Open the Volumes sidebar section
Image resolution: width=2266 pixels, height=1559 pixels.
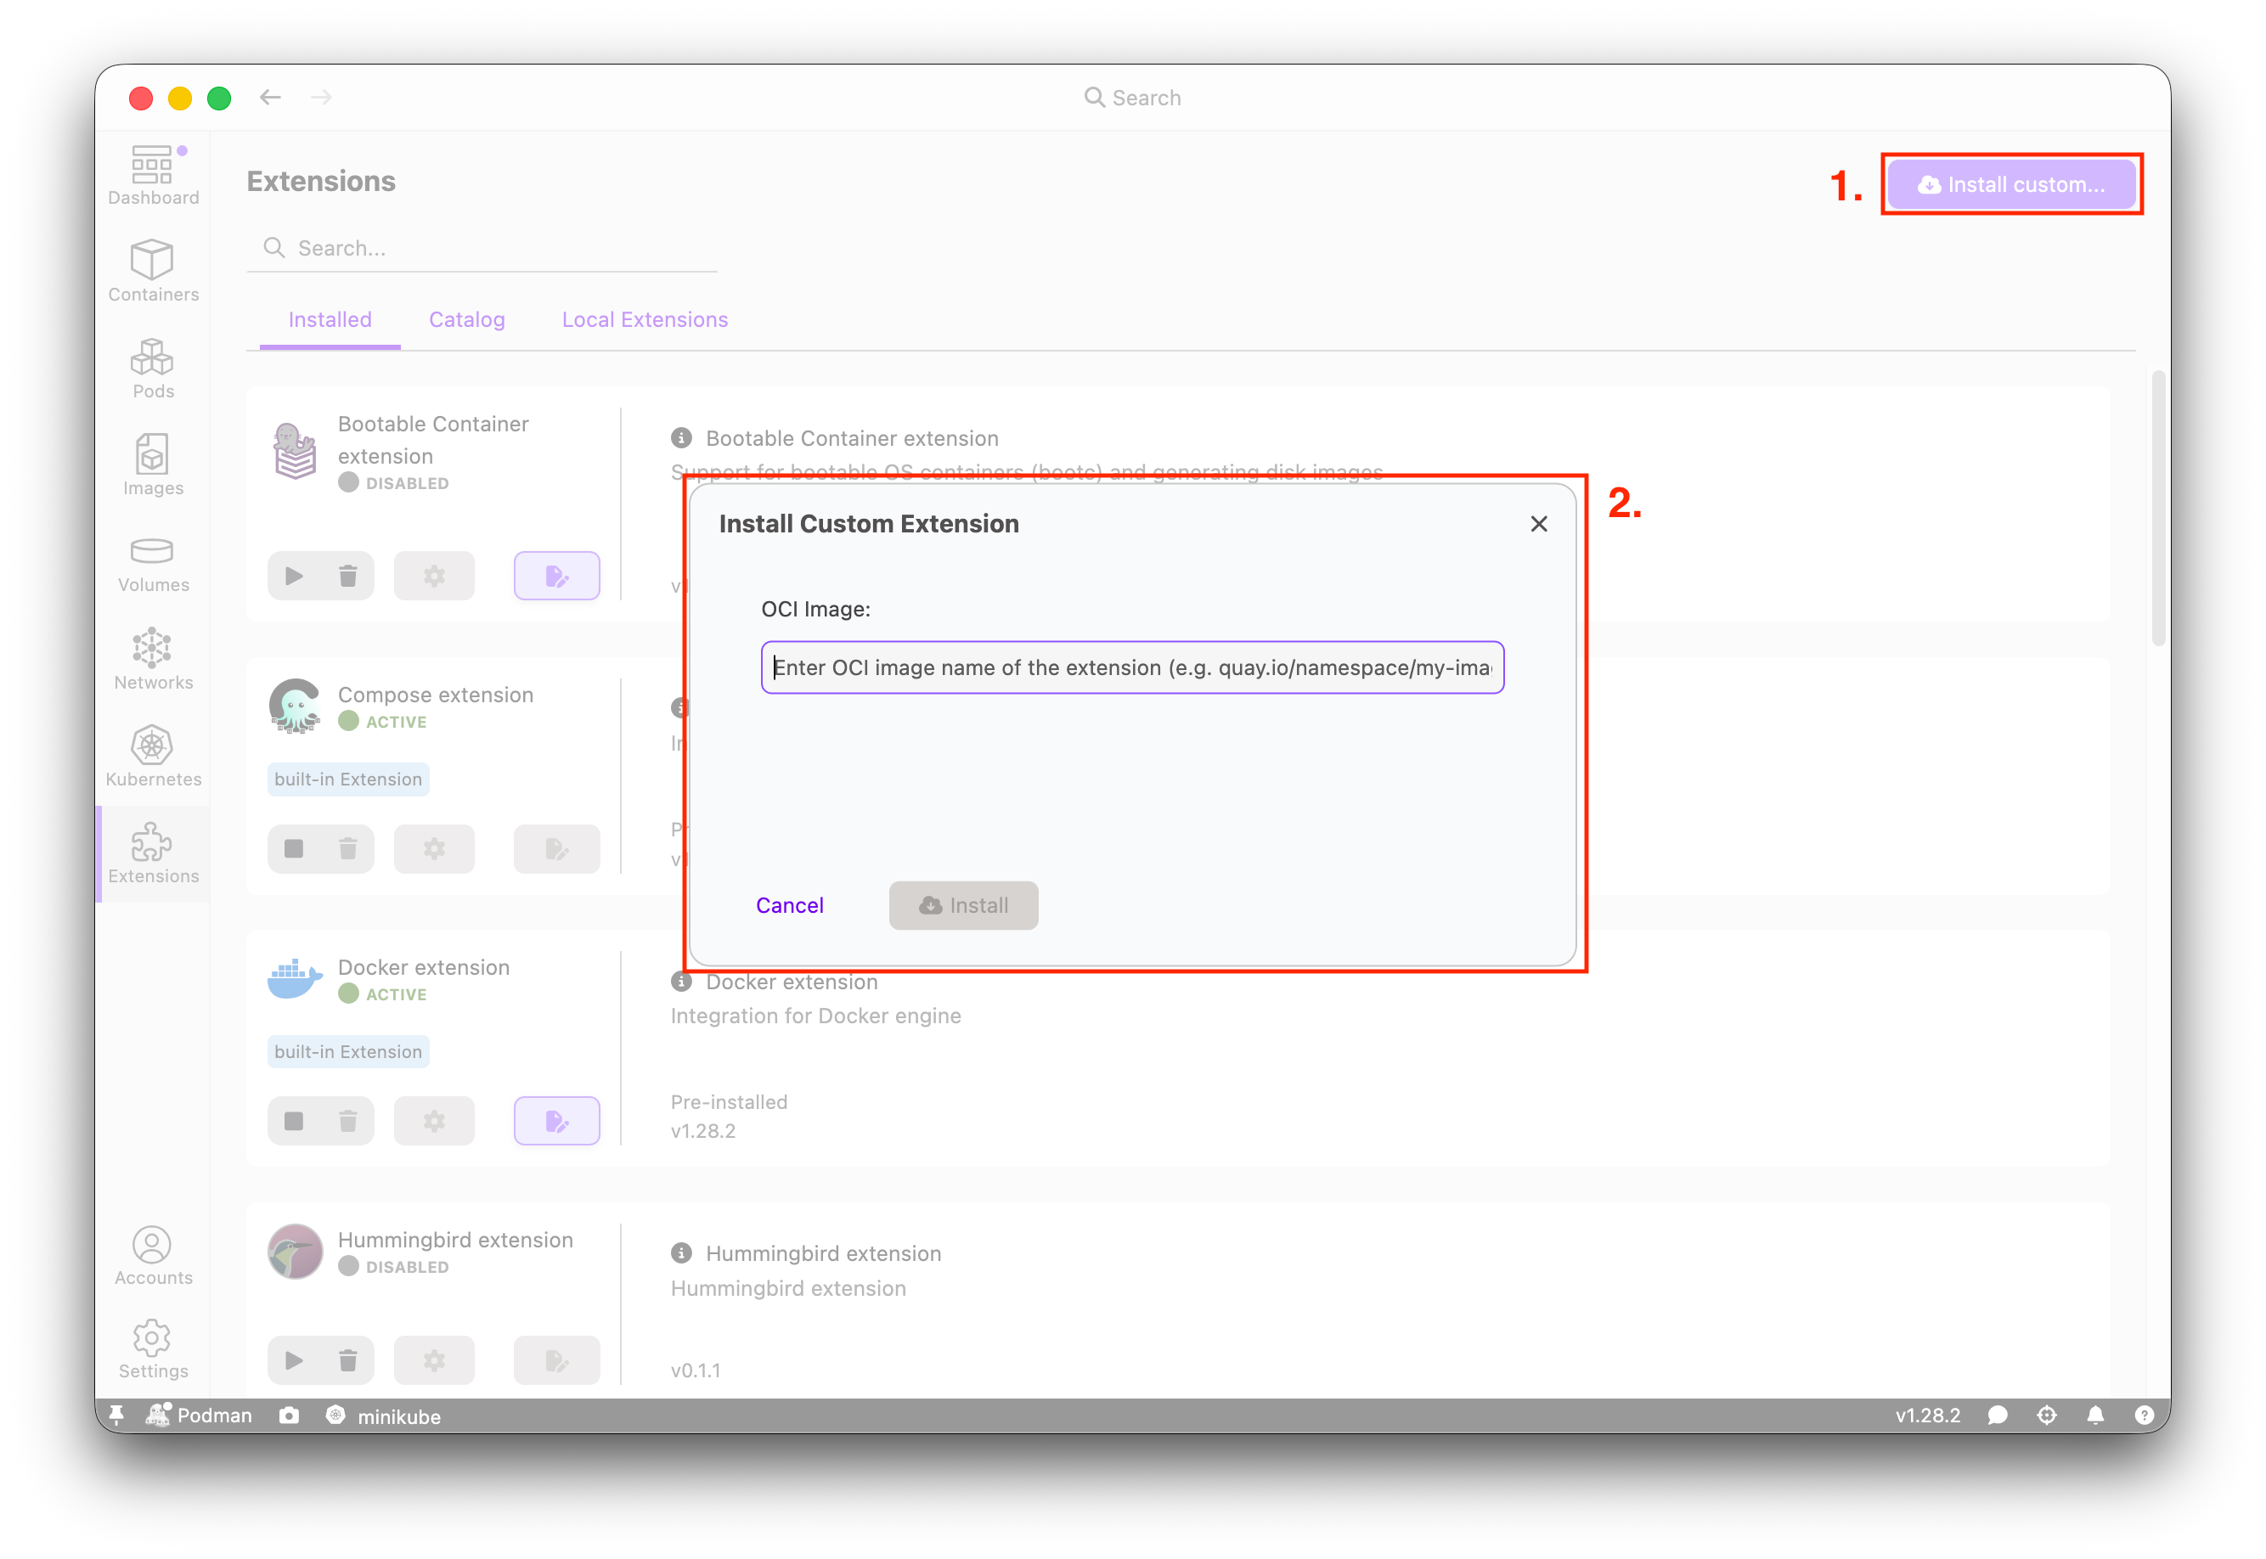pos(152,564)
